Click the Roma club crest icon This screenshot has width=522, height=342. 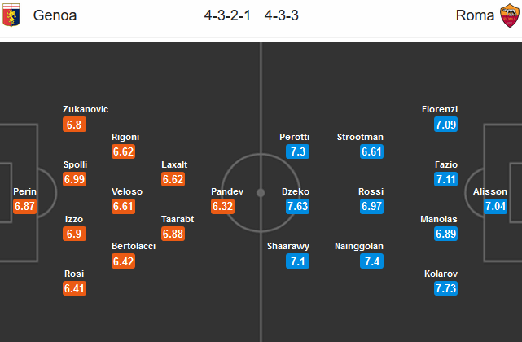point(509,15)
